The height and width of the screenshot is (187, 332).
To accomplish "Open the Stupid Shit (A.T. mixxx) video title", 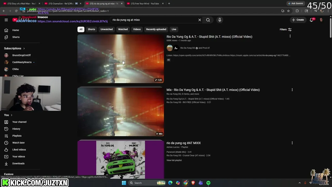I will (x=209, y=37).
